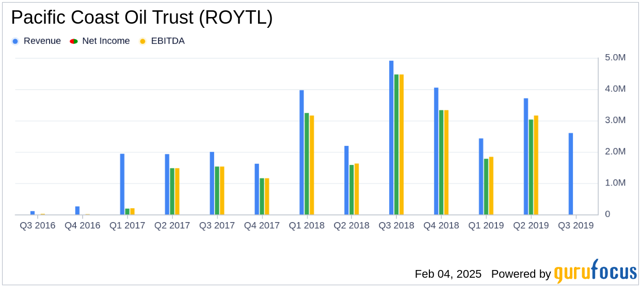Image resolution: width=641 pixels, height=287 pixels.
Task: Click the Q2 2018 EBITDA bar
Action: pyautogui.click(x=357, y=189)
